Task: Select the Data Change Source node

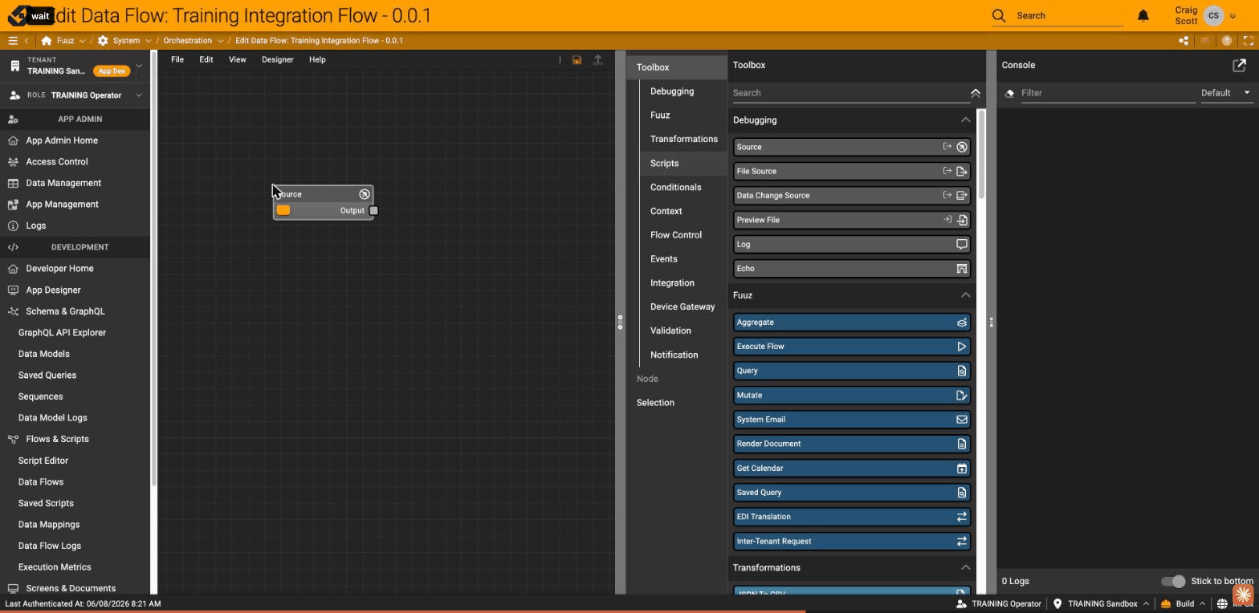Action: pyautogui.click(x=851, y=196)
